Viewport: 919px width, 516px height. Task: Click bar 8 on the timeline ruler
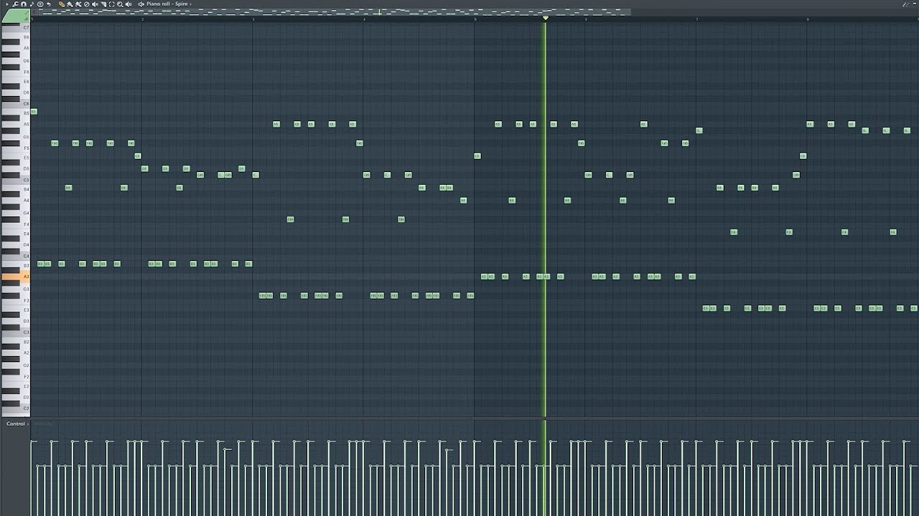pos(807,19)
